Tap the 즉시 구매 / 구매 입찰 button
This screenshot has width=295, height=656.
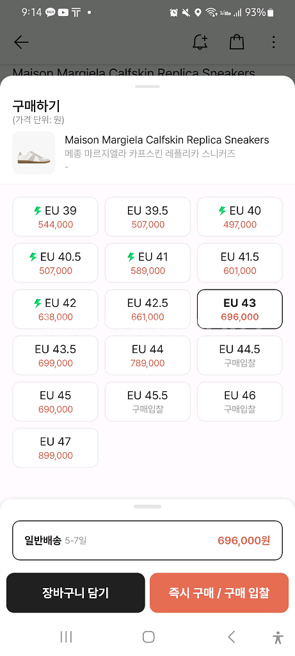click(219, 593)
